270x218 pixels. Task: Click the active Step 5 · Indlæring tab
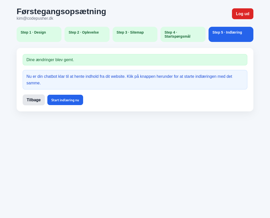(x=231, y=34)
